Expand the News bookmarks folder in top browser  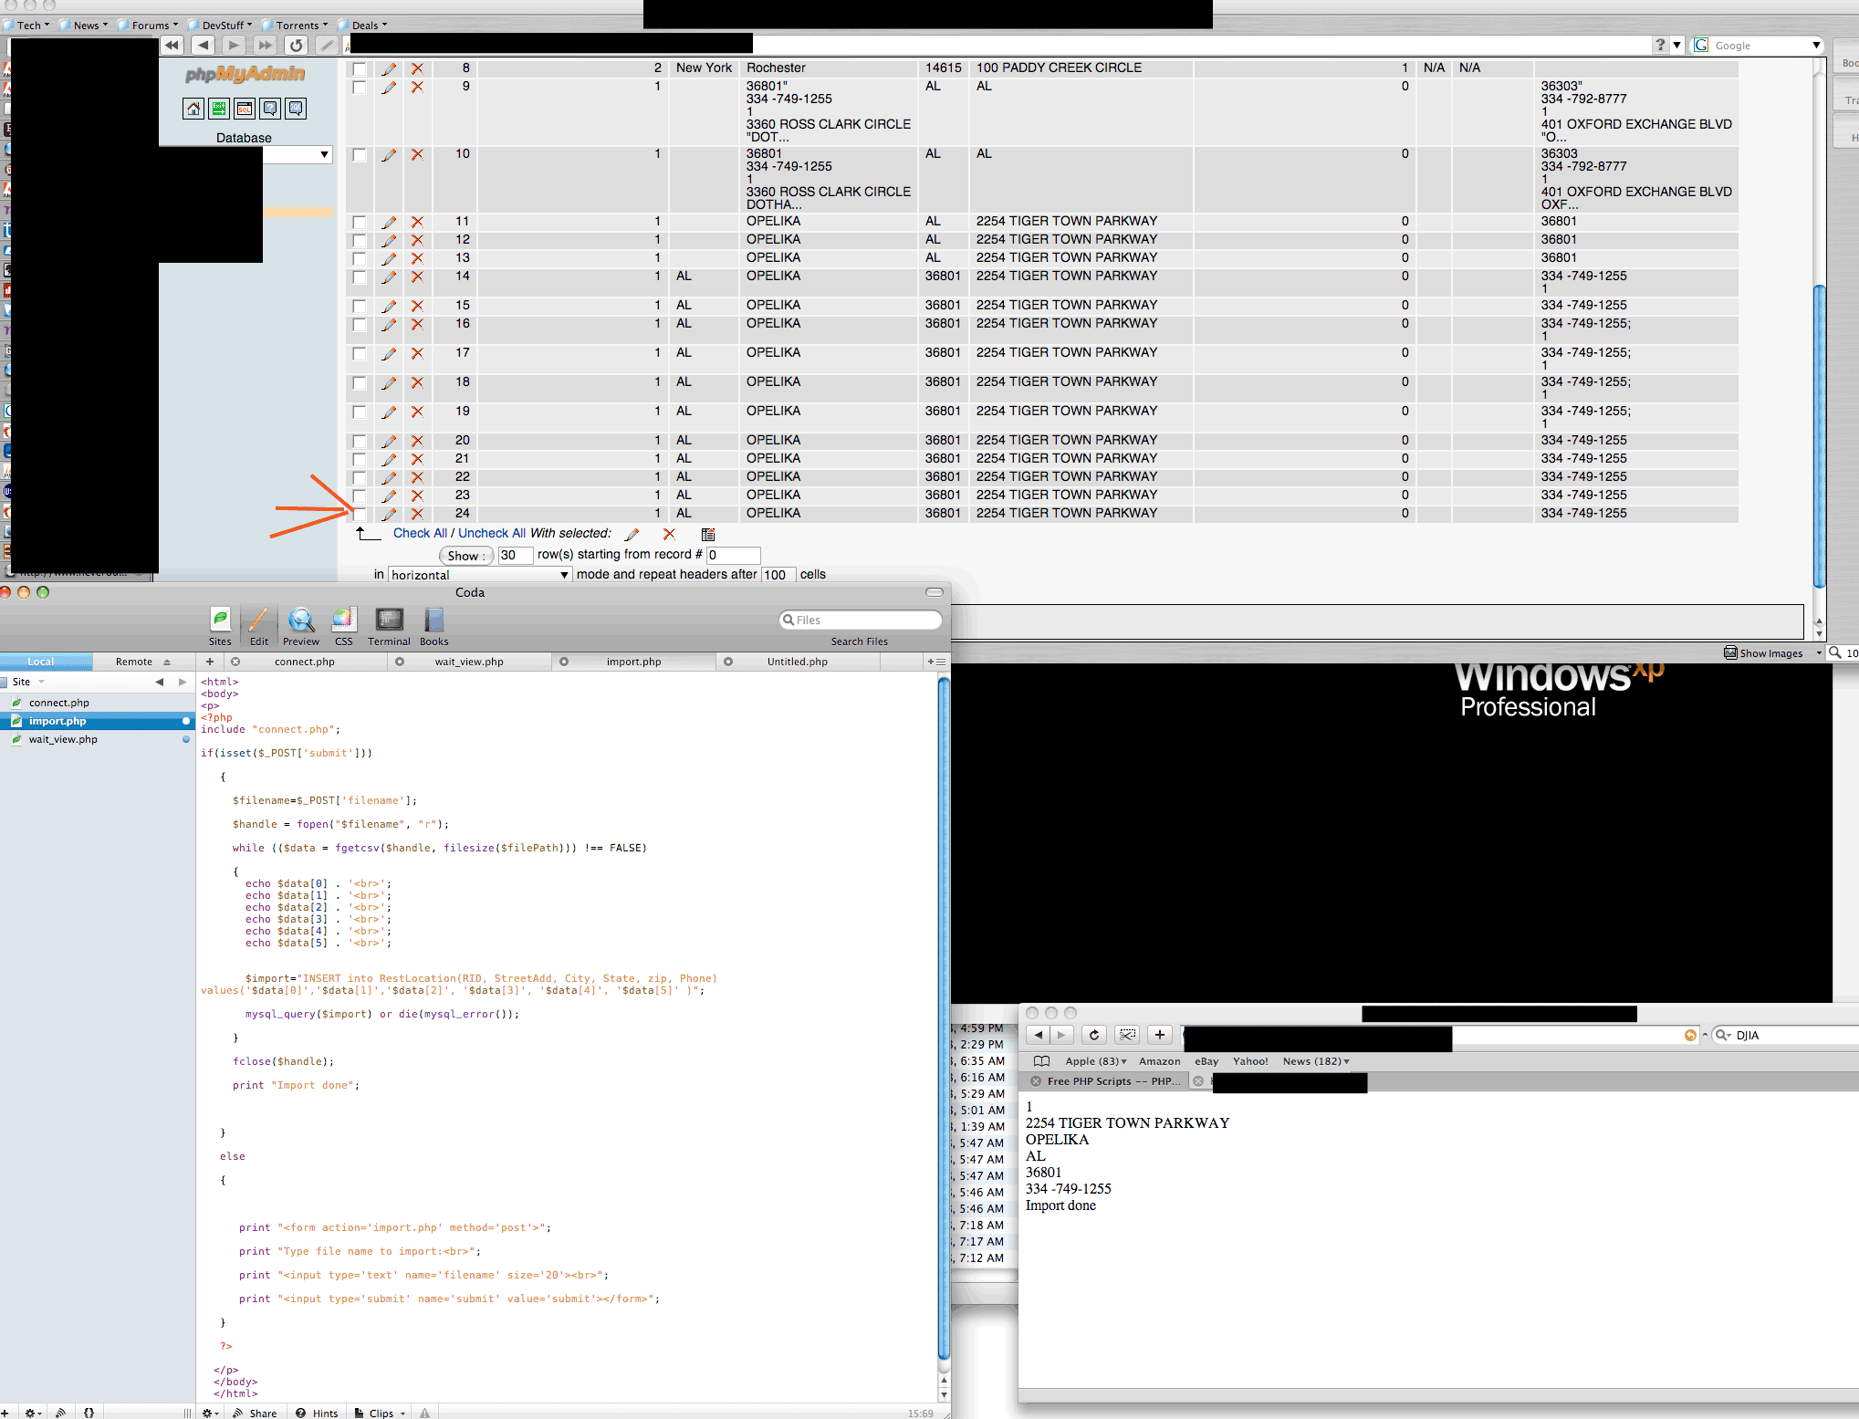pos(84,25)
